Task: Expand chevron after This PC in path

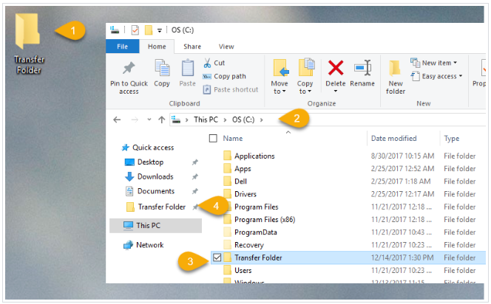Action: click(225, 120)
